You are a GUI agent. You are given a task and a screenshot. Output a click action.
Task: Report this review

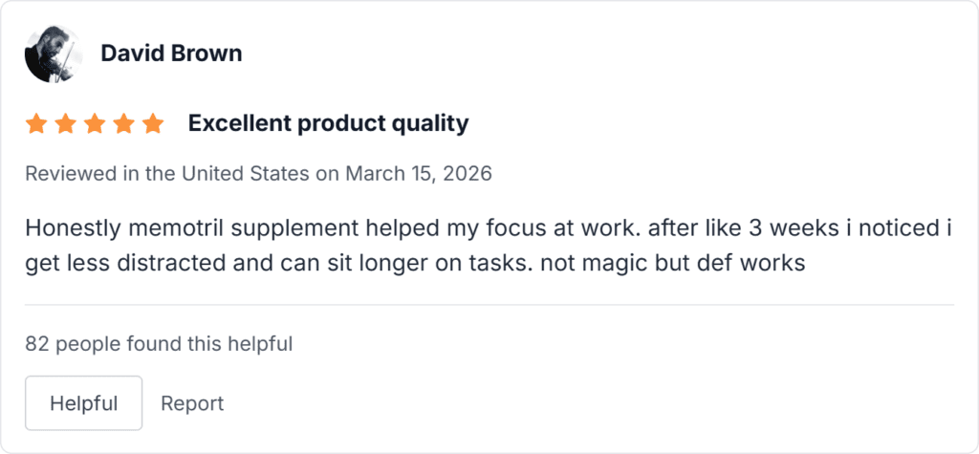[192, 403]
